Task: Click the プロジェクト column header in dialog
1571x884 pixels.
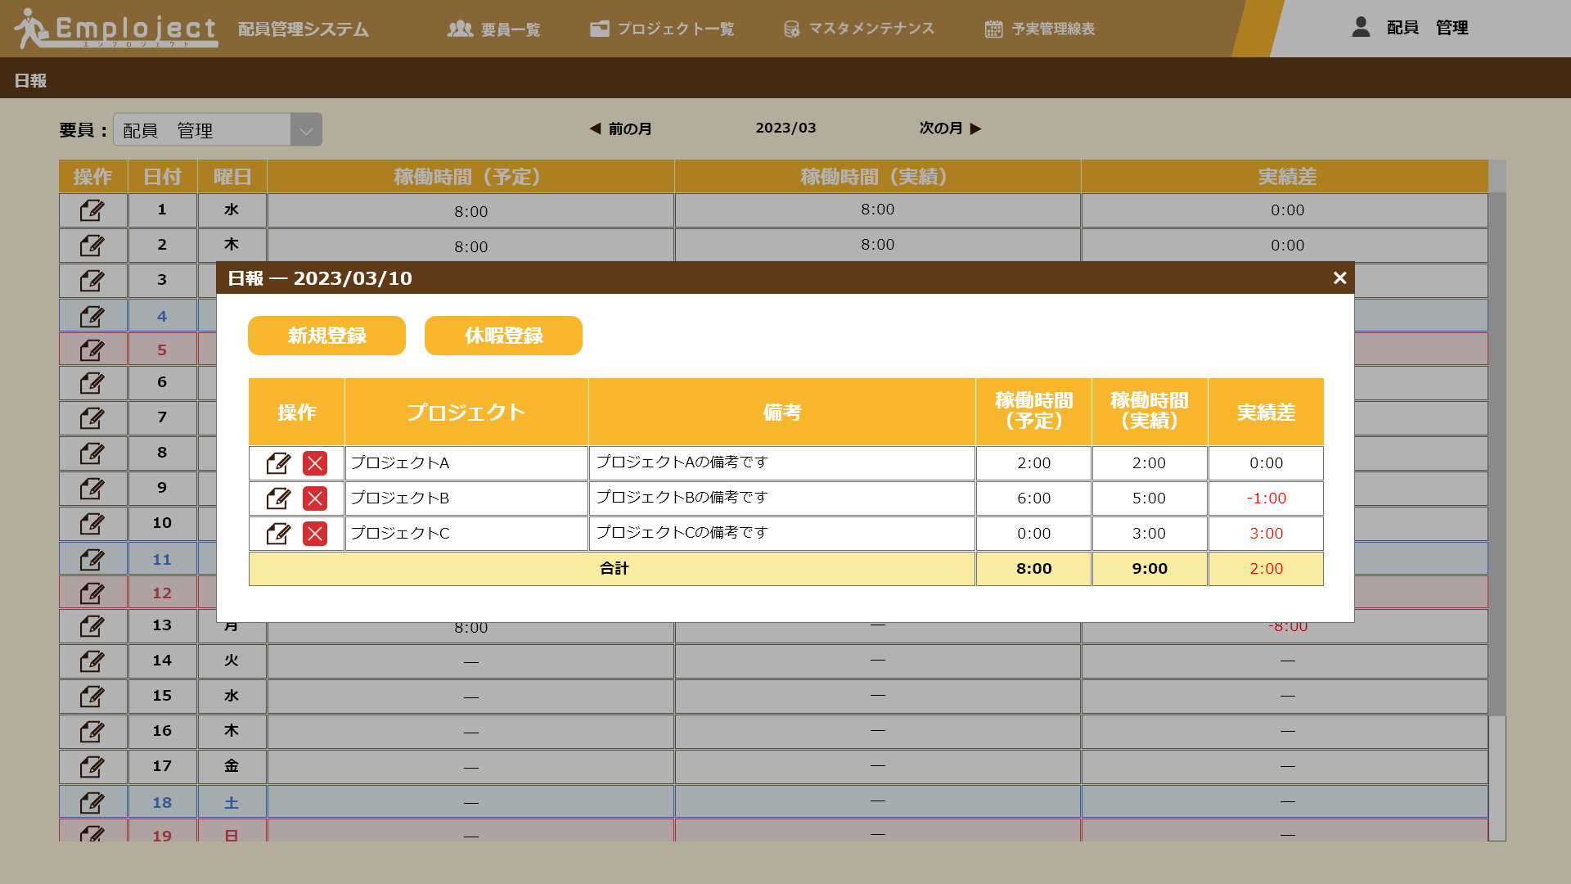Action: [x=466, y=412]
